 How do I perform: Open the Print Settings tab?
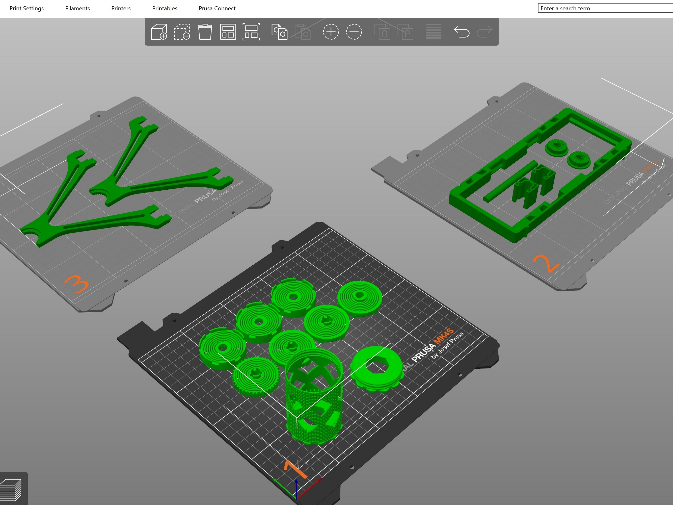tap(26, 8)
